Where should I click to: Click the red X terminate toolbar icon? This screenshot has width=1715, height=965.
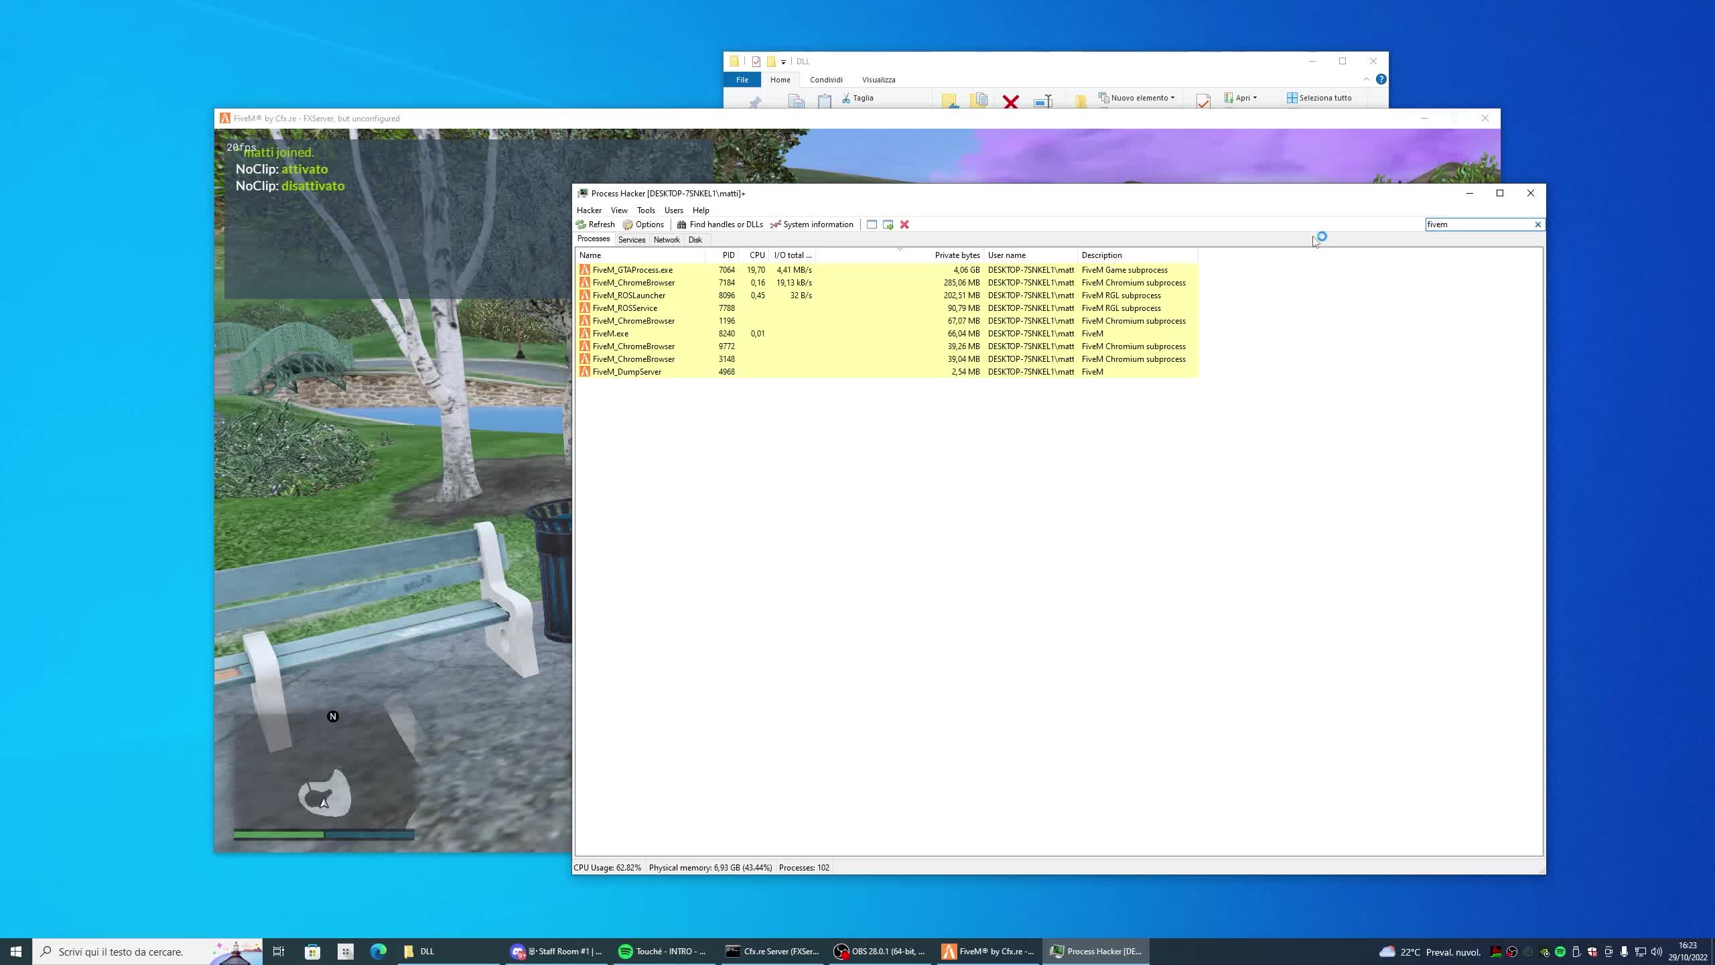[904, 224]
